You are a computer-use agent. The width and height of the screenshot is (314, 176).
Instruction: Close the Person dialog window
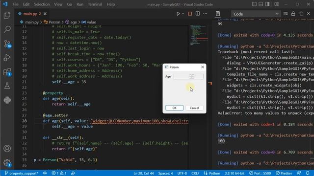click(203, 67)
